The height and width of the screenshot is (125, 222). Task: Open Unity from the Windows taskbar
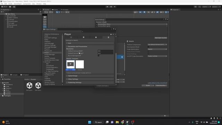click(x=127, y=122)
